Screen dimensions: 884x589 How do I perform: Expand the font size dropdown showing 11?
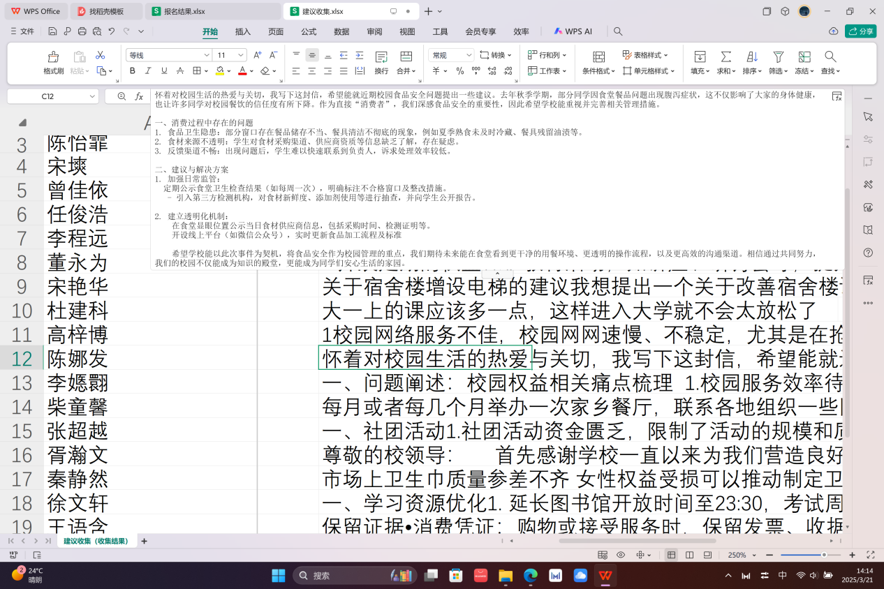(242, 55)
